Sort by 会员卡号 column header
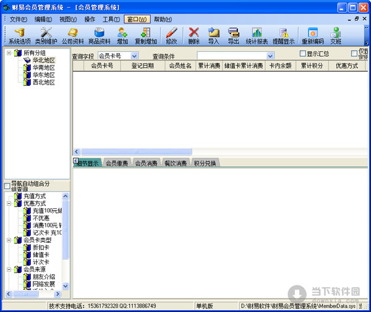 (102, 65)
